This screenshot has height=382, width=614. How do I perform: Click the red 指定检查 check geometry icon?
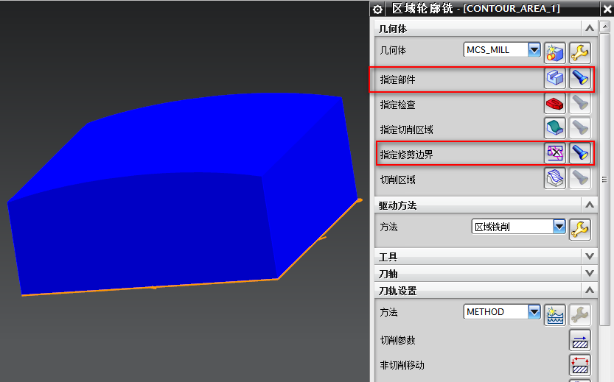click(x=554, y=104)
